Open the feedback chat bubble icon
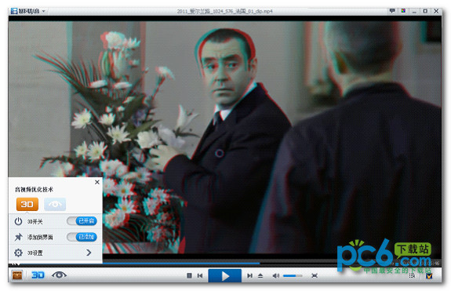Image resolution: width=451 pixels, height=291 pixels. (x=392, y=11)
